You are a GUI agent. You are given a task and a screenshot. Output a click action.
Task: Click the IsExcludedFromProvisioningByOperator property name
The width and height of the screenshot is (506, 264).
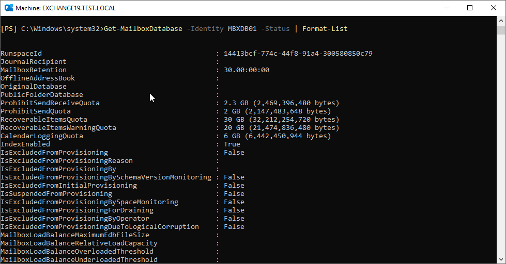click(x=75, y=218)
